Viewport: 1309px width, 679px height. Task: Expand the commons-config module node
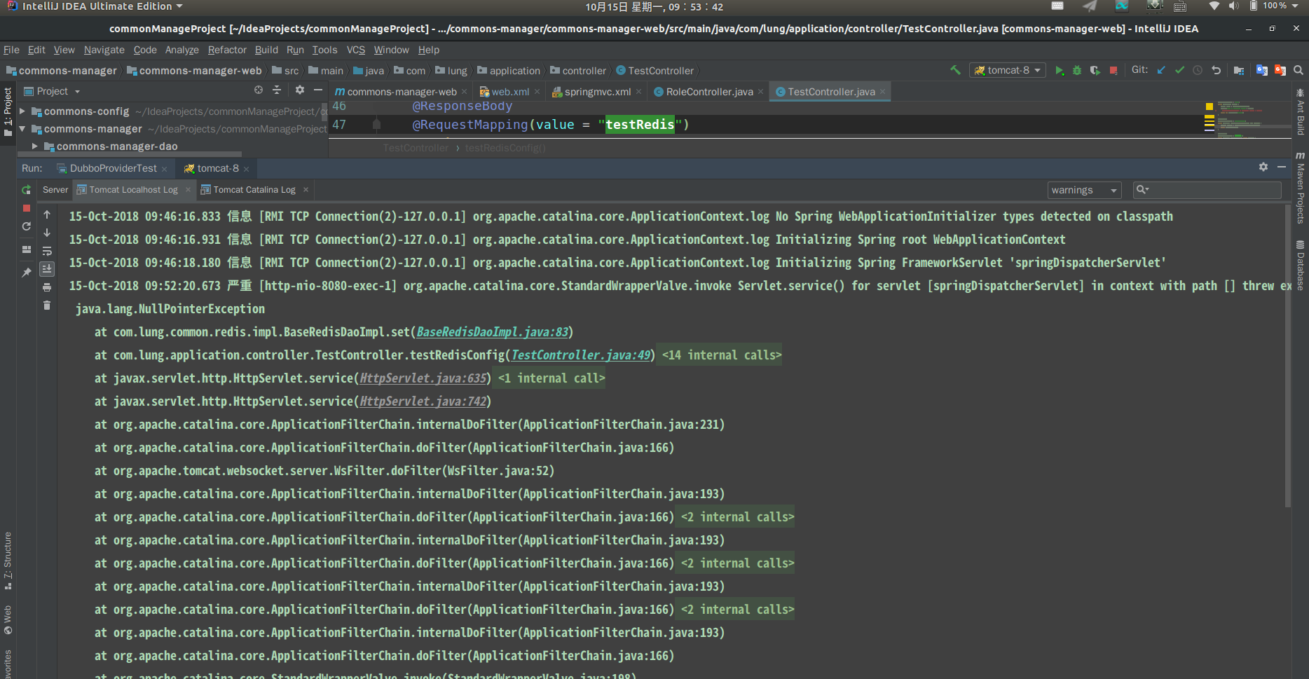click(22, 111)
